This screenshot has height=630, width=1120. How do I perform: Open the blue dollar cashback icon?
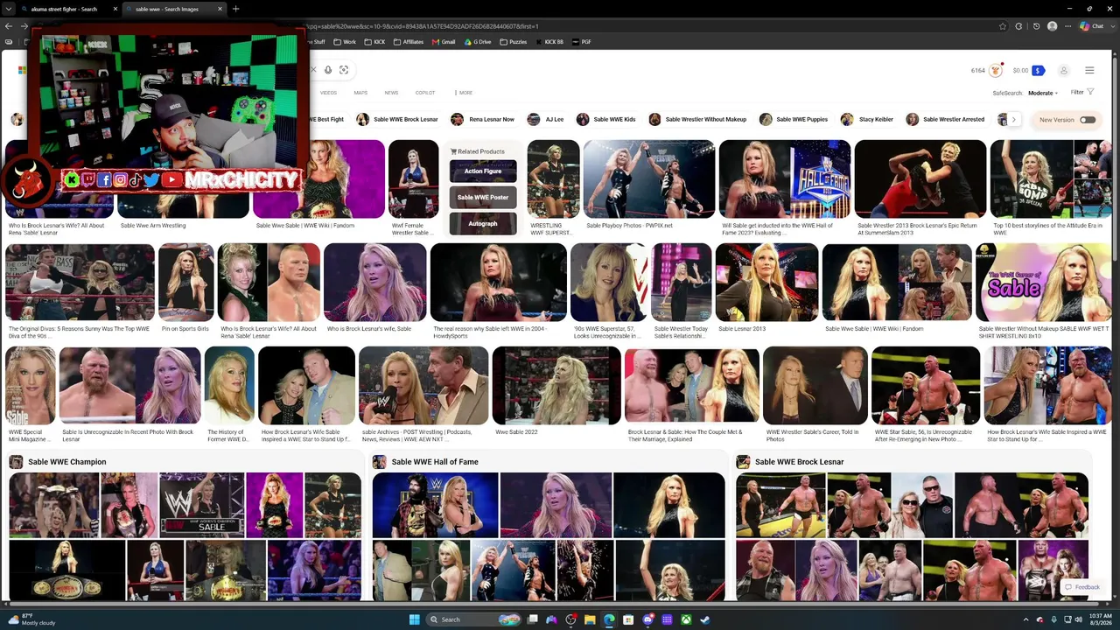click(1038, 70)
